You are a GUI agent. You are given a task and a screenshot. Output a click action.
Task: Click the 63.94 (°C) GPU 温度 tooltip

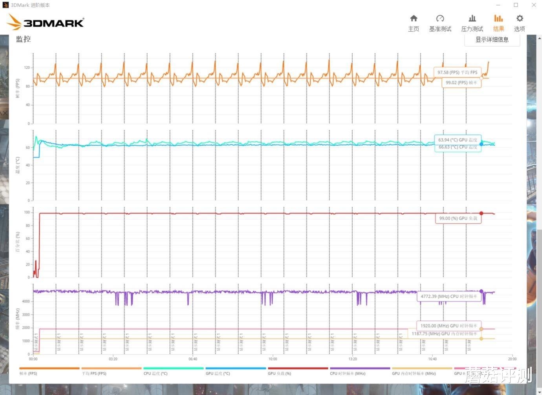458,140
